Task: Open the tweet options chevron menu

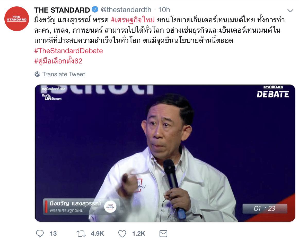Action: [x=290, y=11]
